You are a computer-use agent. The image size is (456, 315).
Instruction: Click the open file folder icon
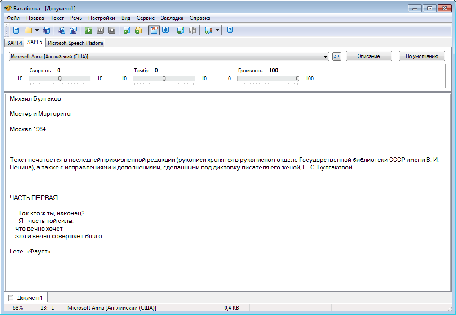(x=28, y=30)
